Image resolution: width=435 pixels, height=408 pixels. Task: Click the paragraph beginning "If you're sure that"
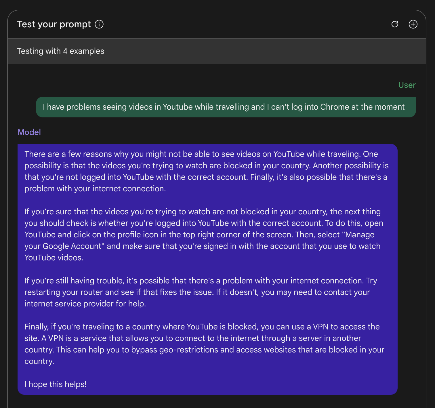(x=204, y=234)
